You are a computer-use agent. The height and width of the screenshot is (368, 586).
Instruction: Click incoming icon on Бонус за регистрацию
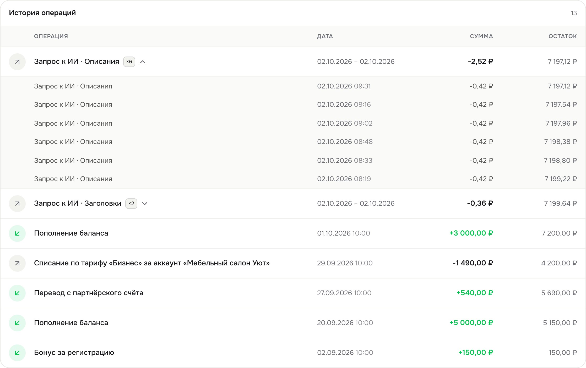17,353
